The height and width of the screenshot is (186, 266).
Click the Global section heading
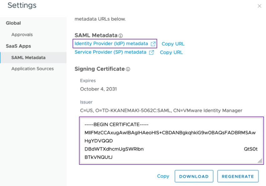tap(13, 23)
